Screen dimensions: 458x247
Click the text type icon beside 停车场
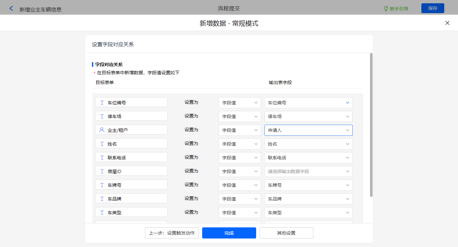coord(102,116)
